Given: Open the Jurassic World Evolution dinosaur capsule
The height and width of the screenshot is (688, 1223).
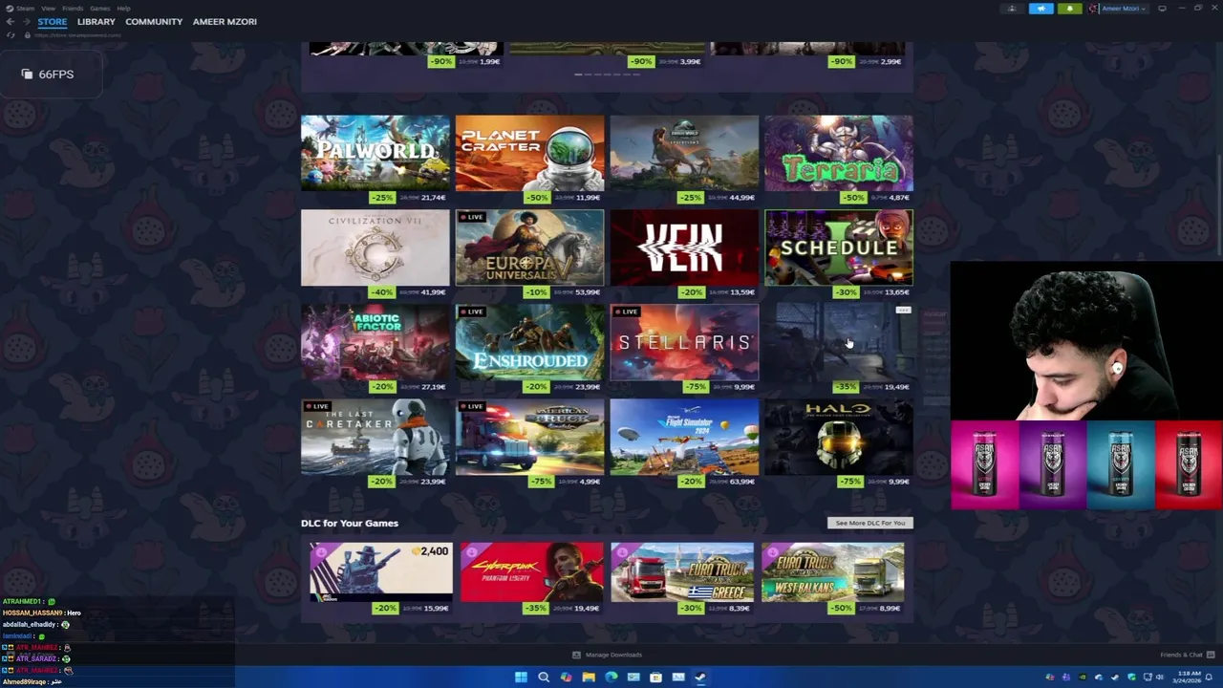Looking at the screenshot, I should pos(684,153).
